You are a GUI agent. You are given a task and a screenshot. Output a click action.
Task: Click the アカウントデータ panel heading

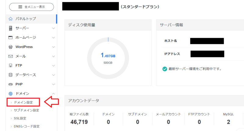pos(84,101)
